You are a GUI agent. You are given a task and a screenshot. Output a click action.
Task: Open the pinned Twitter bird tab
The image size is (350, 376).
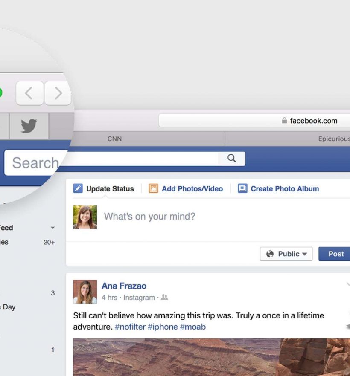click(29, 126)
